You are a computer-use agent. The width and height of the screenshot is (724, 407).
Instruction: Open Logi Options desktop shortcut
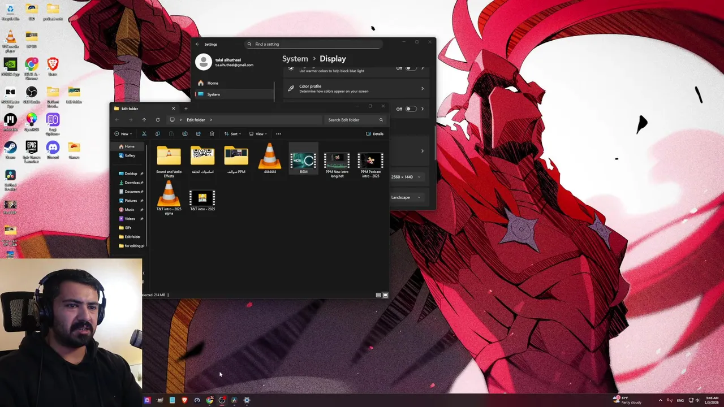point(53,124)
